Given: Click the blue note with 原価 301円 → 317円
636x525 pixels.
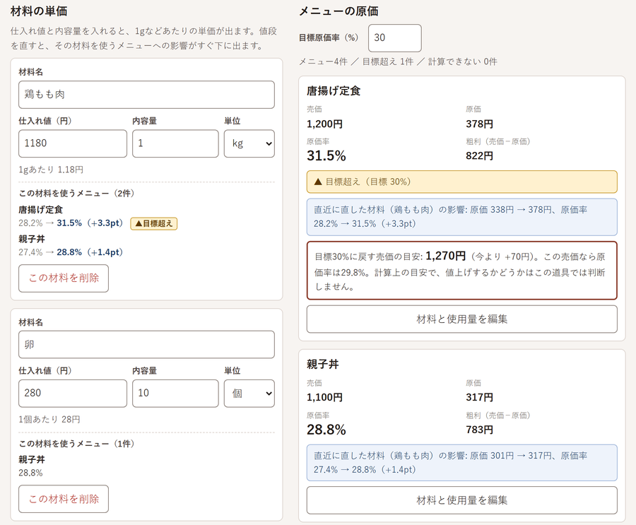Looking at the screenshot, I should pos(462,463).
